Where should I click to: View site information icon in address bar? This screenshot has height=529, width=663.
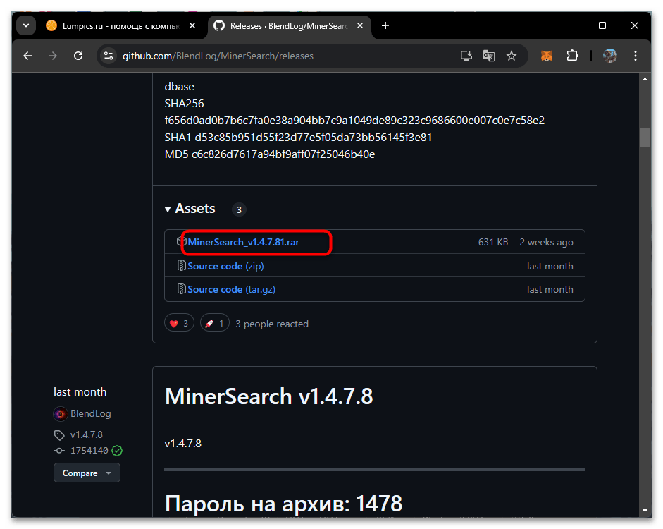109,56
